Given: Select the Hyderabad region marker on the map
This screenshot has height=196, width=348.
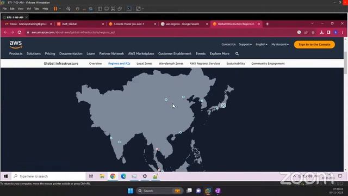Looking at the screenshot, I should point(120,142).
